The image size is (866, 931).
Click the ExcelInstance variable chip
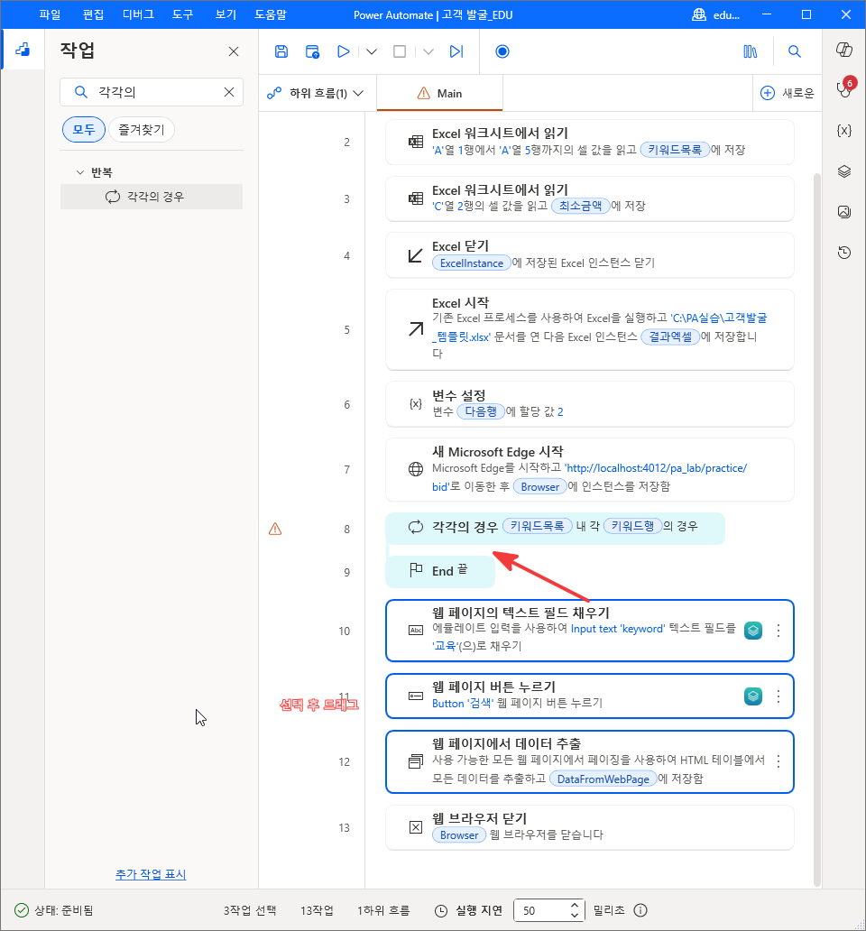click(x=471, y=263)
